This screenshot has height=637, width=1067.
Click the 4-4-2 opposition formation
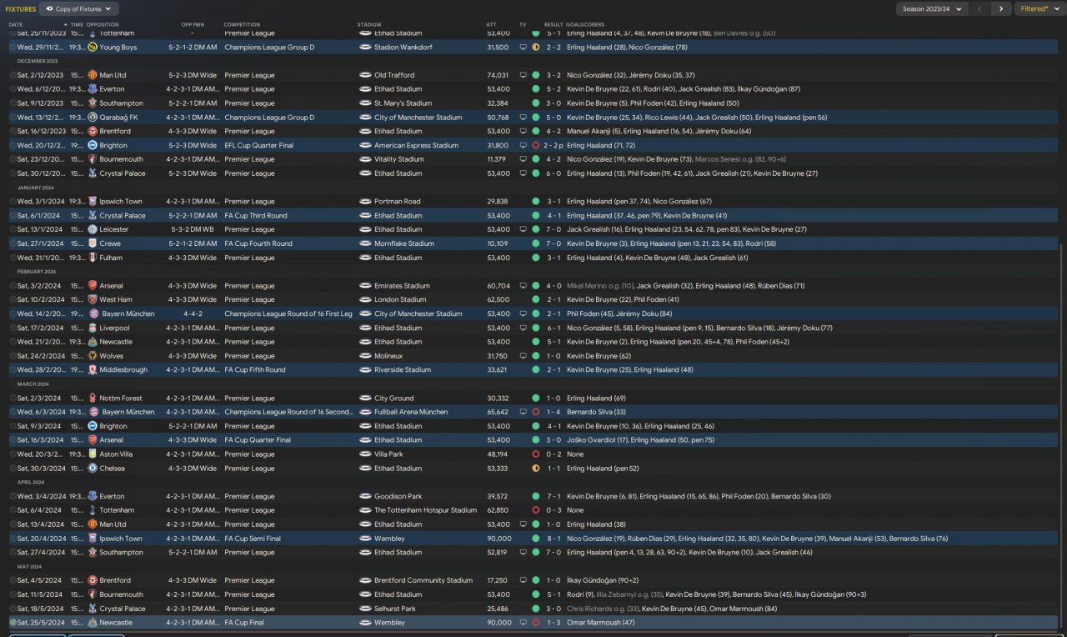(193, 313)
